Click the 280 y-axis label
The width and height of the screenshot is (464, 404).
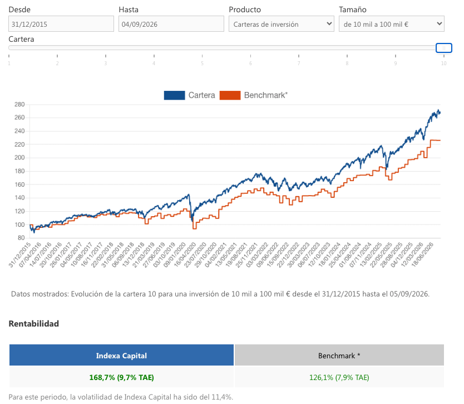pyautogui.click(x=19, y=104)
